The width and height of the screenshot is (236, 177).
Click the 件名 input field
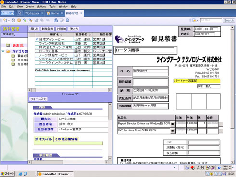coord(150,71)
